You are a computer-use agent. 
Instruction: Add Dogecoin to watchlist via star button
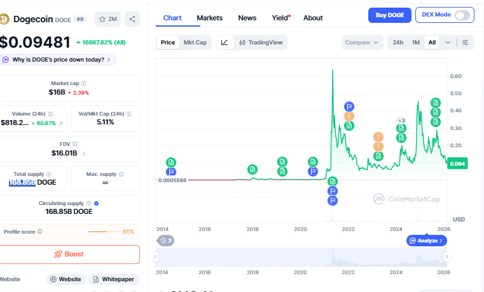coord(107,19)
